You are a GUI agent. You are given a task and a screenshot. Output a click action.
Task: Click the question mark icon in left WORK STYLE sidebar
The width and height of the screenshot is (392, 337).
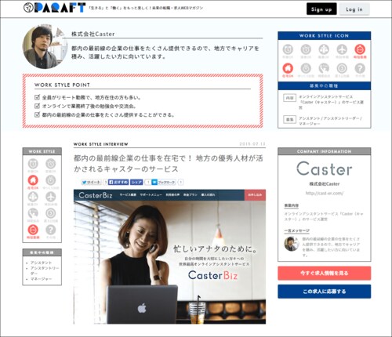[x=51, y=230]
